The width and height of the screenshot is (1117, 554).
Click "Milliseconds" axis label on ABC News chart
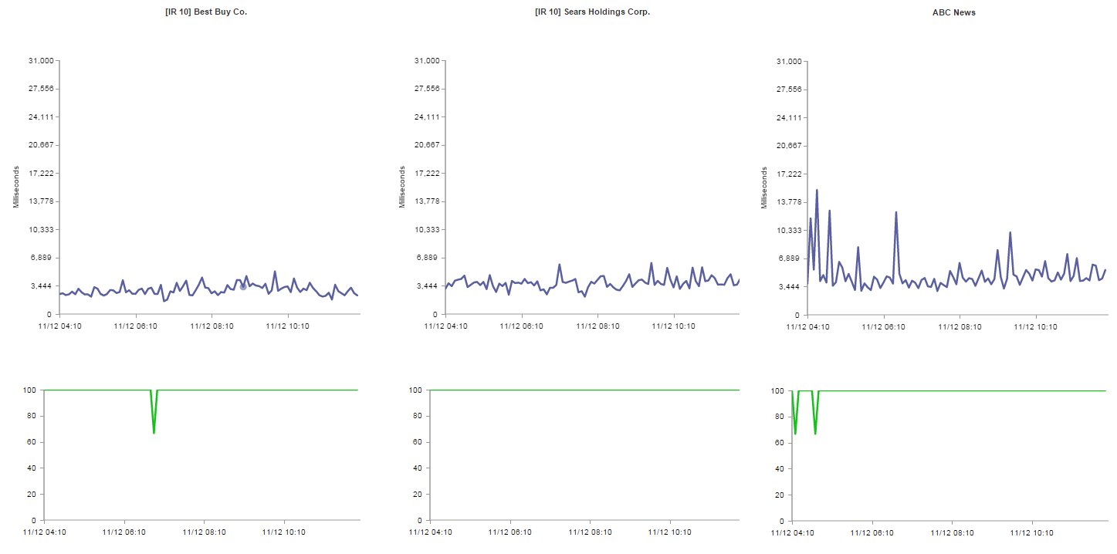pyautogui.click(x=763, y=187)
